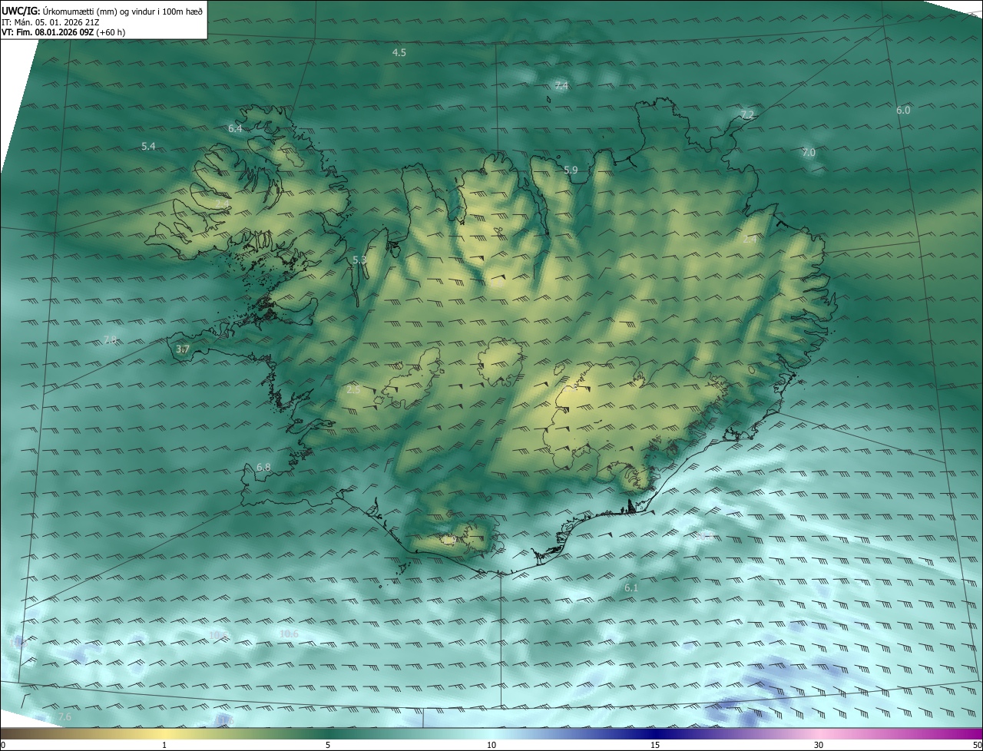Click the legend tick labeled 30
The width and height of the screenshot is (983, 751).
(x=819, y=745)
